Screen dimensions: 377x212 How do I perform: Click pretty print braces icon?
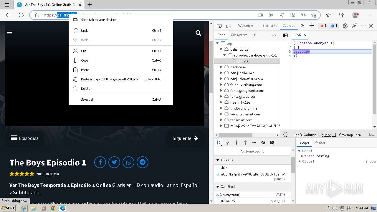pos(285,135)
